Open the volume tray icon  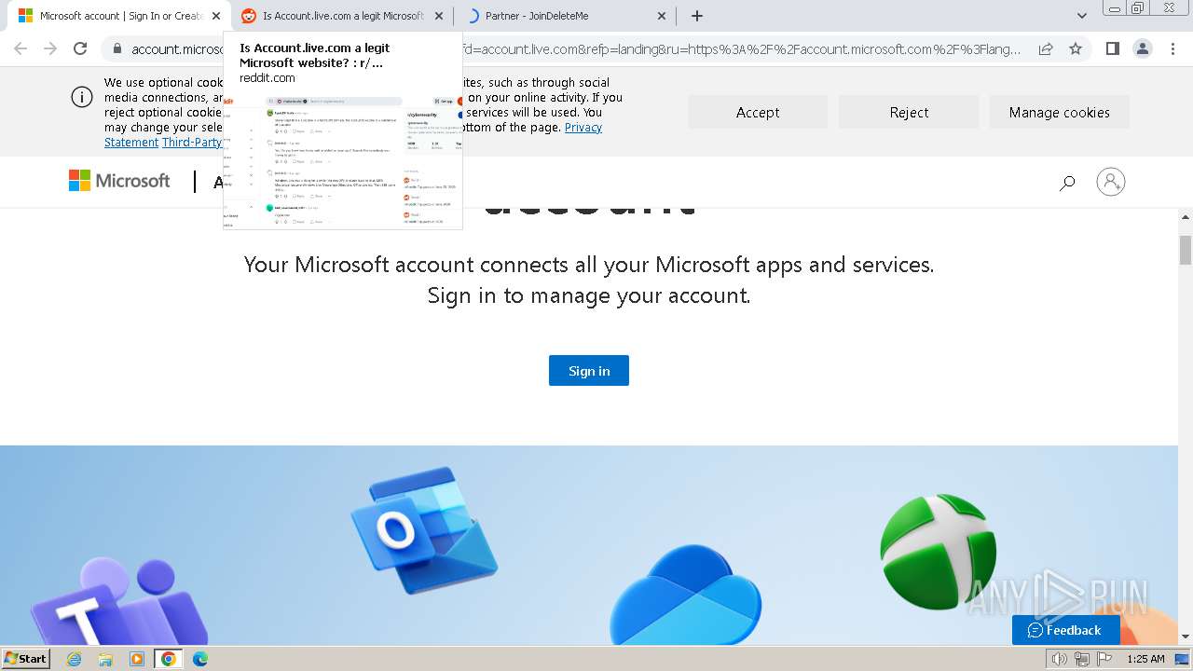1059,659
